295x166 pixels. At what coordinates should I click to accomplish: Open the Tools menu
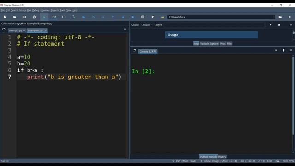pyautogui.click(x=63, y=10)
